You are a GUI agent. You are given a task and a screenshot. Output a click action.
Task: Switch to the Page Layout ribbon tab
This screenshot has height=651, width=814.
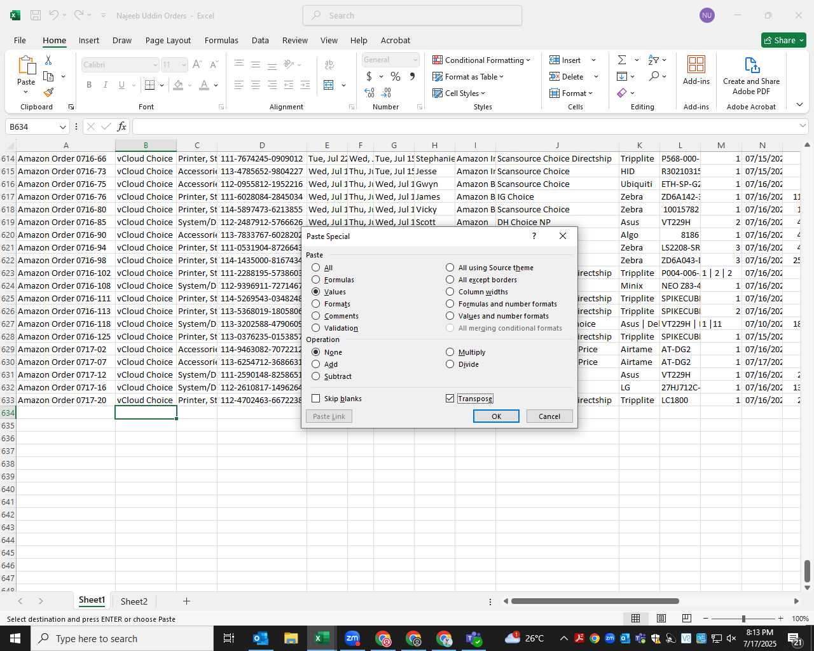pos(168,40)
